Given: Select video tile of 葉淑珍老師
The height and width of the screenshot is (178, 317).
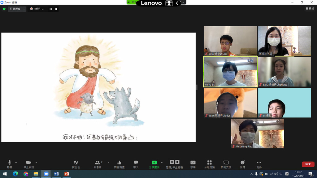Looking at the screenshot, I should point(284,41).
